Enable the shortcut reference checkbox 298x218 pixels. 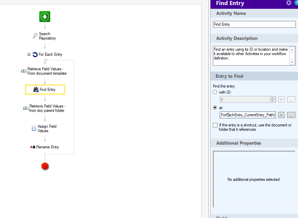coord(215,125)
